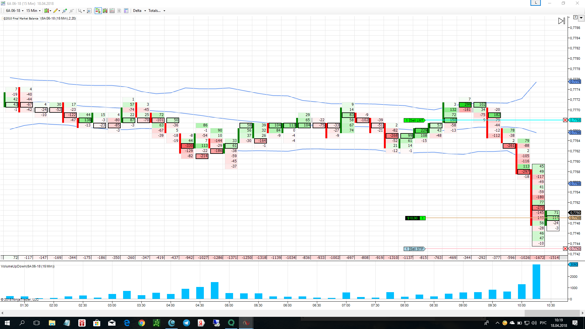Click the Sell LMT order flag
The height and width of the screenshot is (329, 585).
tap(414, 120)
